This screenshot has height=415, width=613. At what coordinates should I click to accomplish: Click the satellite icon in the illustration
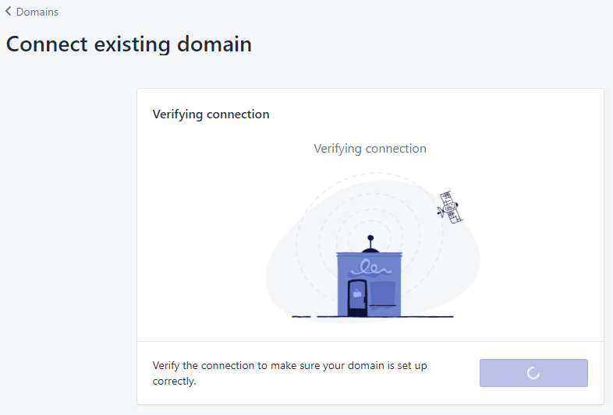pyautogui.click(x=449, y=207)
